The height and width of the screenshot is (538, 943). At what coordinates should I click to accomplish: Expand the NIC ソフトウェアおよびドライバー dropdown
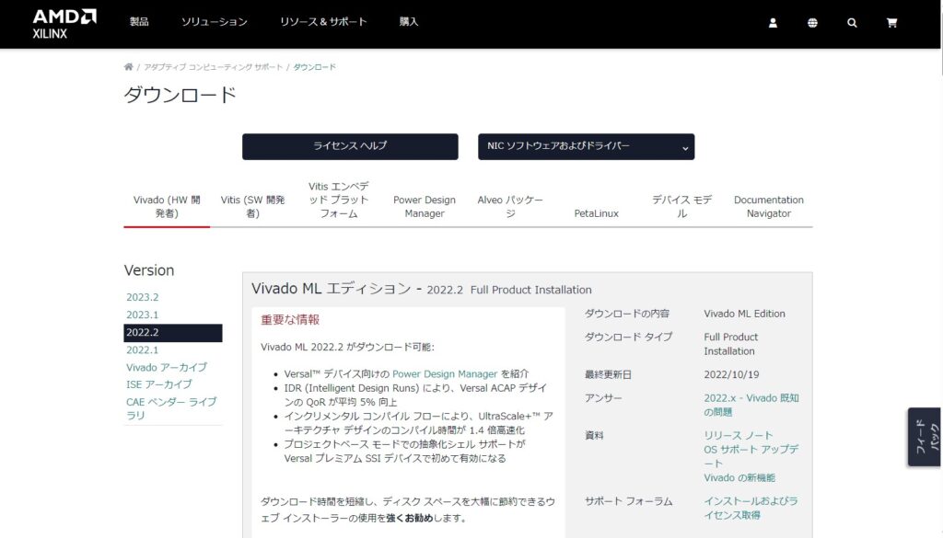point(587,146)
